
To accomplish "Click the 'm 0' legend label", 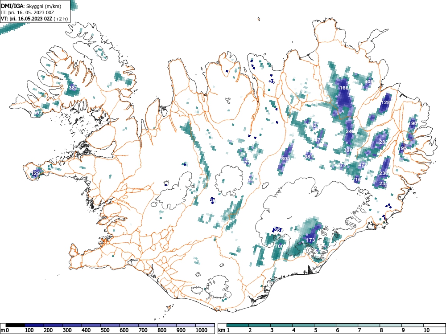I will pos(5,330).
